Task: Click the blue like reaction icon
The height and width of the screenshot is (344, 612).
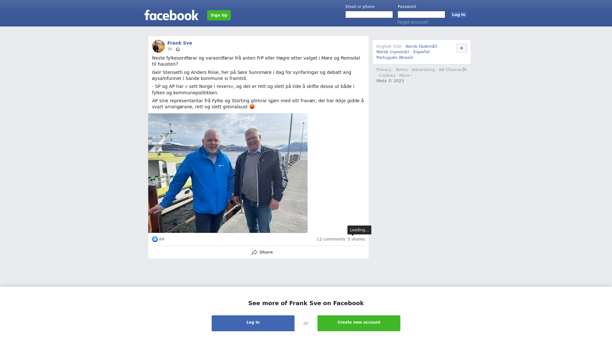Action: tap(155, 239)
